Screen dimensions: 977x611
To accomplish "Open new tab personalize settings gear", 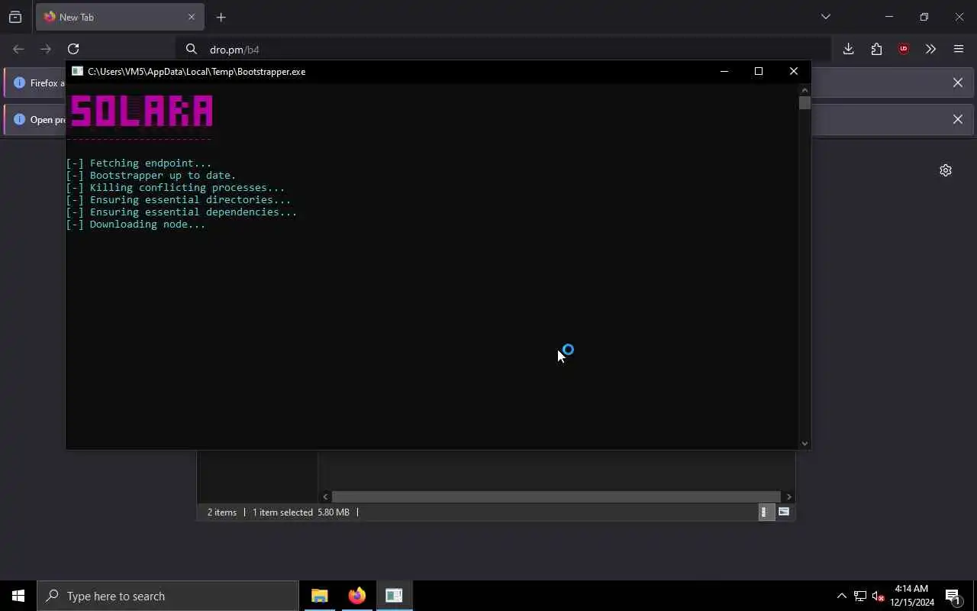I will click(946, 170).
